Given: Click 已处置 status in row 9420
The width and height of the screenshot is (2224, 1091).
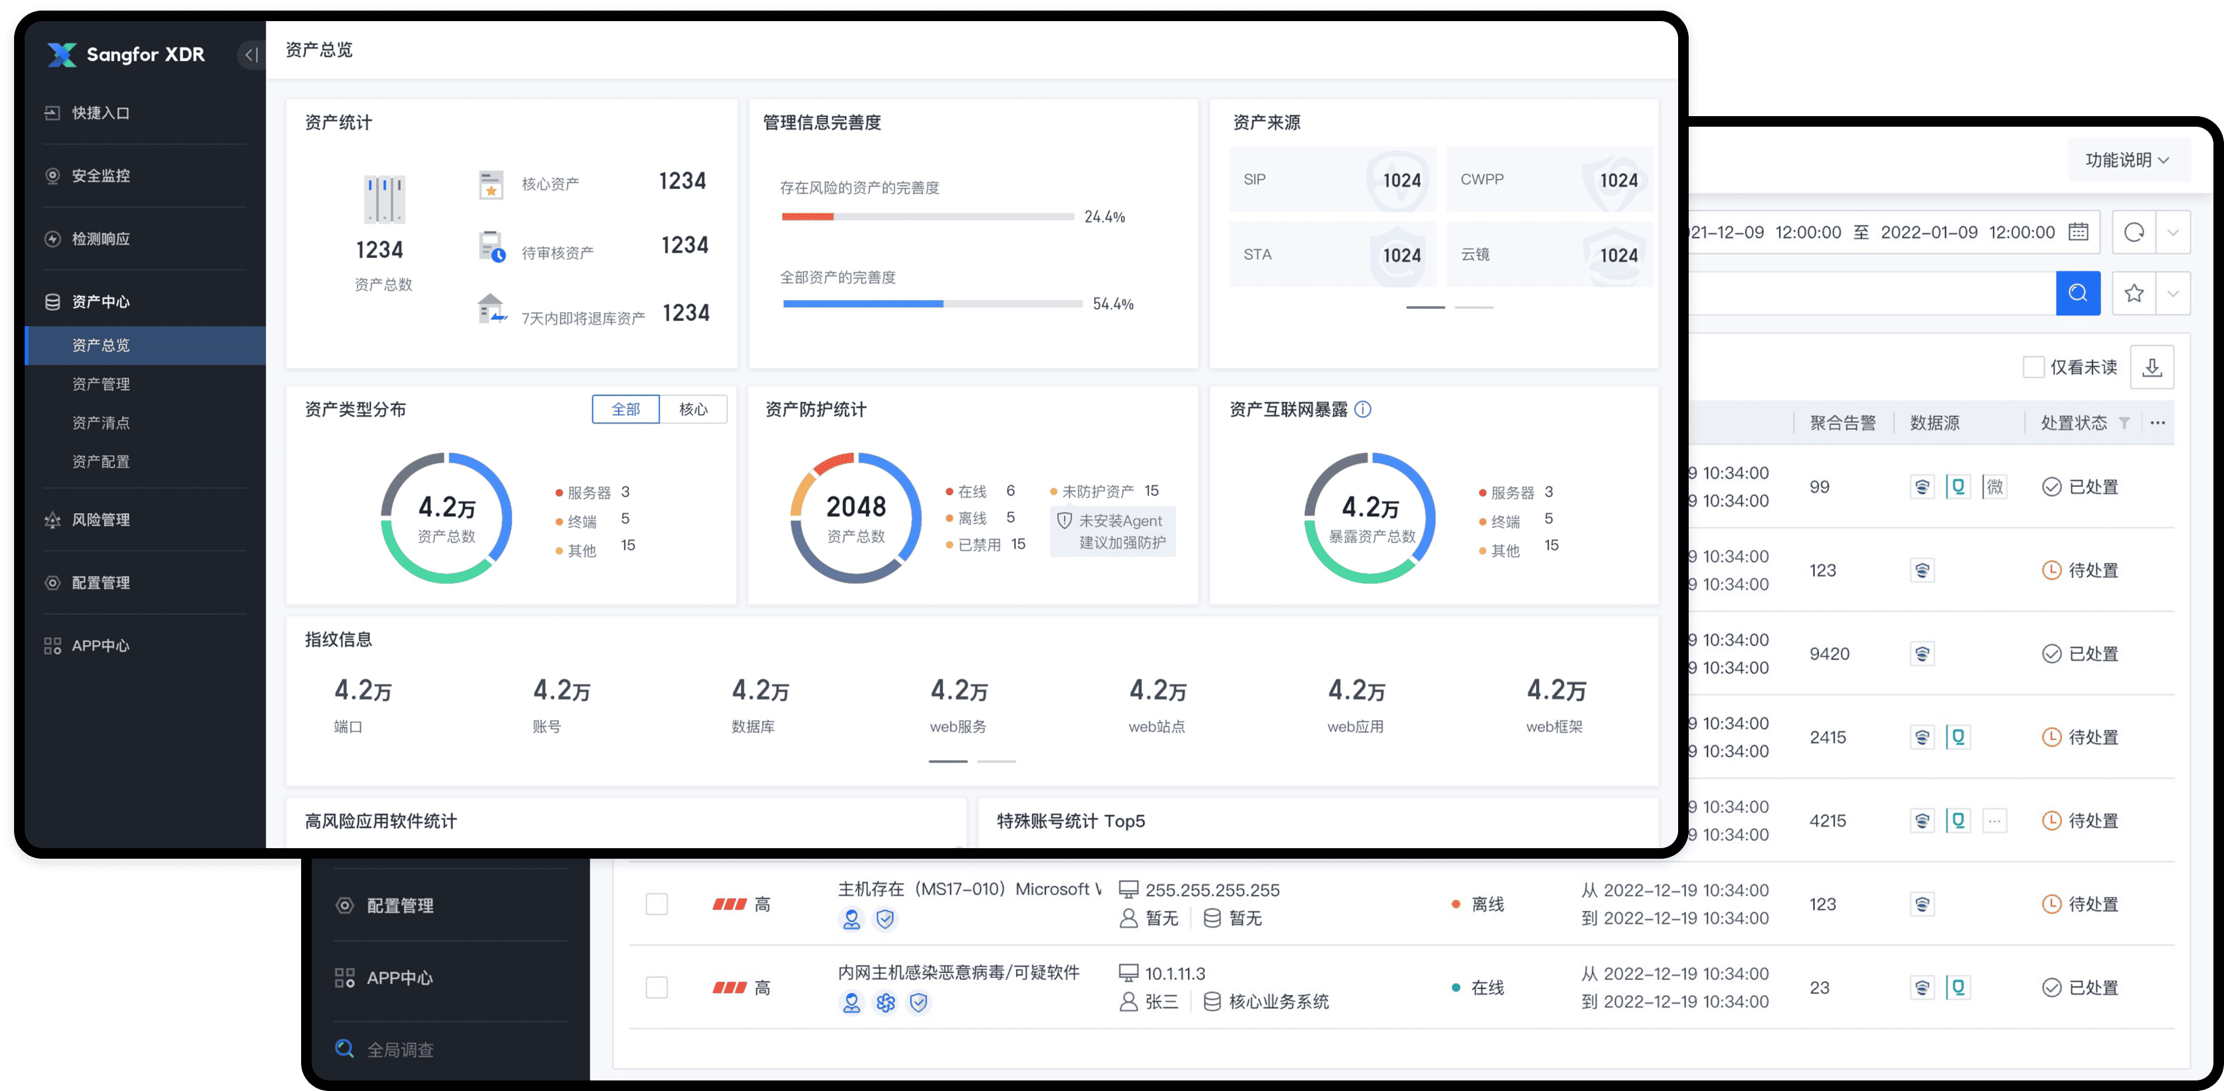Looking at the screenshot, I should click(x=2080, y=654).
